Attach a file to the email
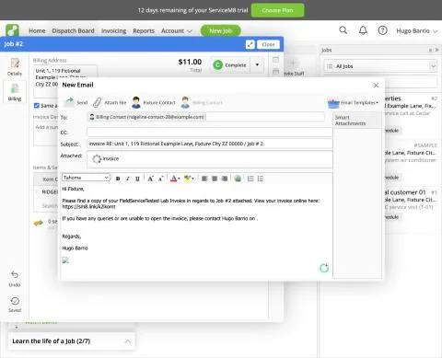This screenshot has width=442, height=358. click(110, 102)
